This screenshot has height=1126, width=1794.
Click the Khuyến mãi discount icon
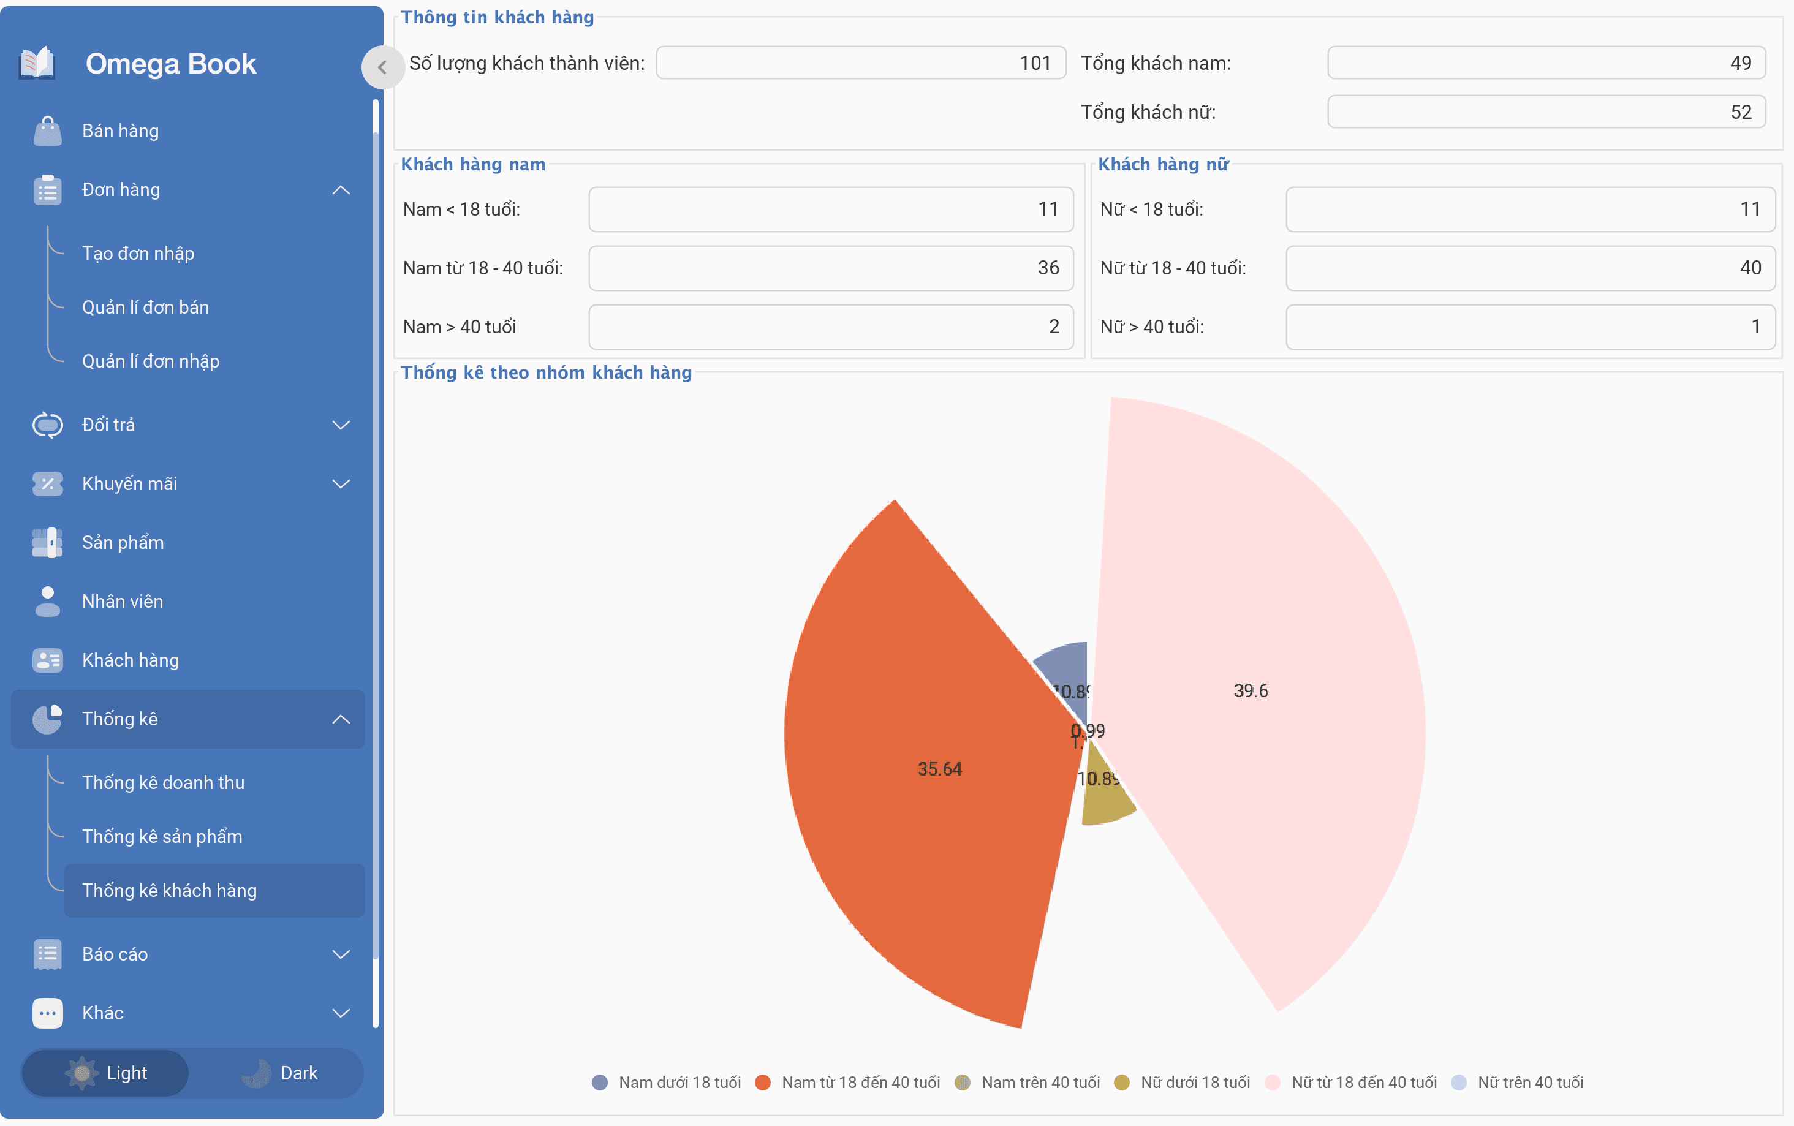[x=48, y=484]
